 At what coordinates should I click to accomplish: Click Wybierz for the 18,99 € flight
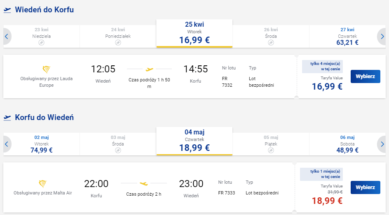click(x=365, y=187)
